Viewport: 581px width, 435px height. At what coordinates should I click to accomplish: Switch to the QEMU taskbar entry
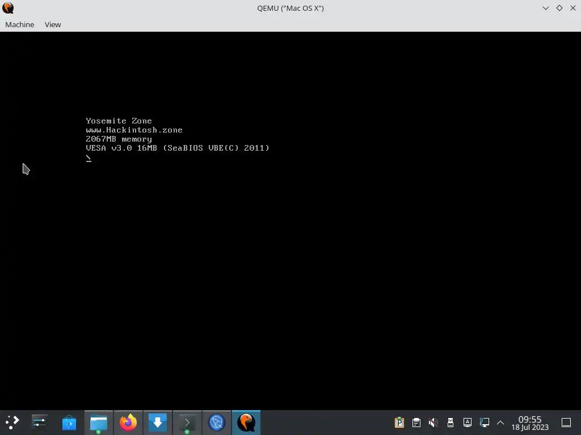point(246,422)
